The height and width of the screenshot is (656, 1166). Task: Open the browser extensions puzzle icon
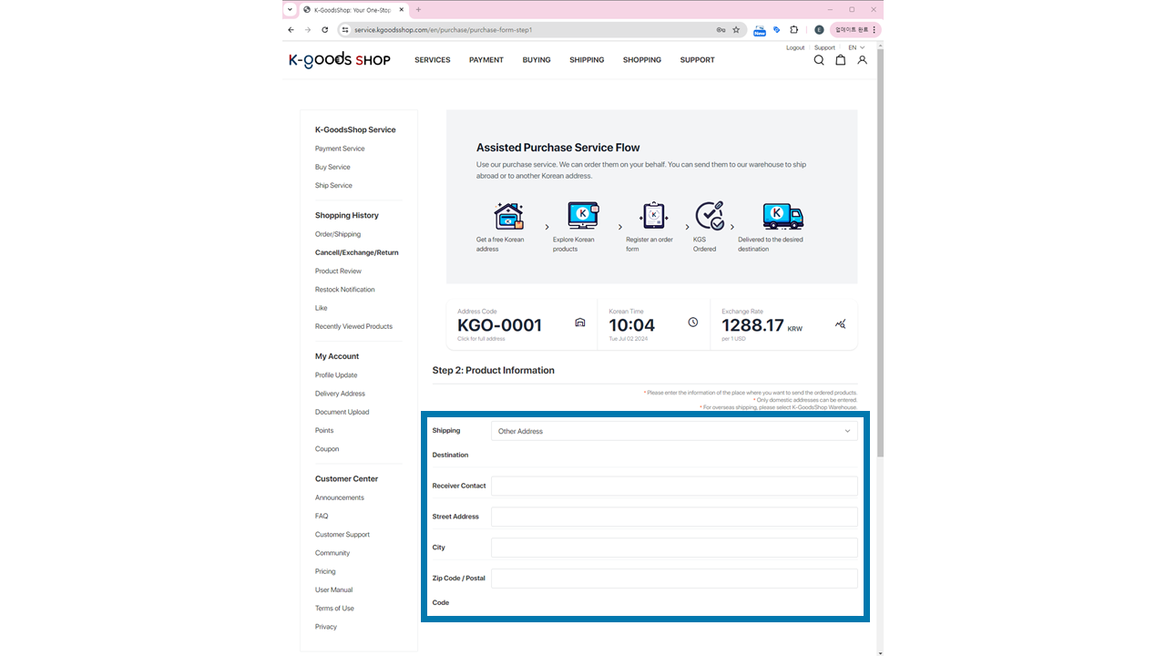coord(793,30)
